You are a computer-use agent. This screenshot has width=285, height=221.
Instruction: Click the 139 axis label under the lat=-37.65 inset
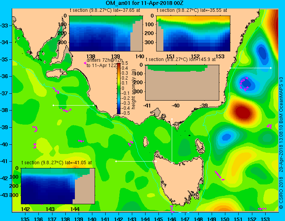(116, 56)
